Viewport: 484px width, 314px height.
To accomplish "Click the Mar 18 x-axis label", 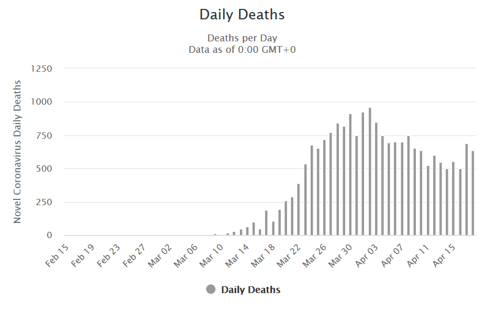I will pos(262,255).
